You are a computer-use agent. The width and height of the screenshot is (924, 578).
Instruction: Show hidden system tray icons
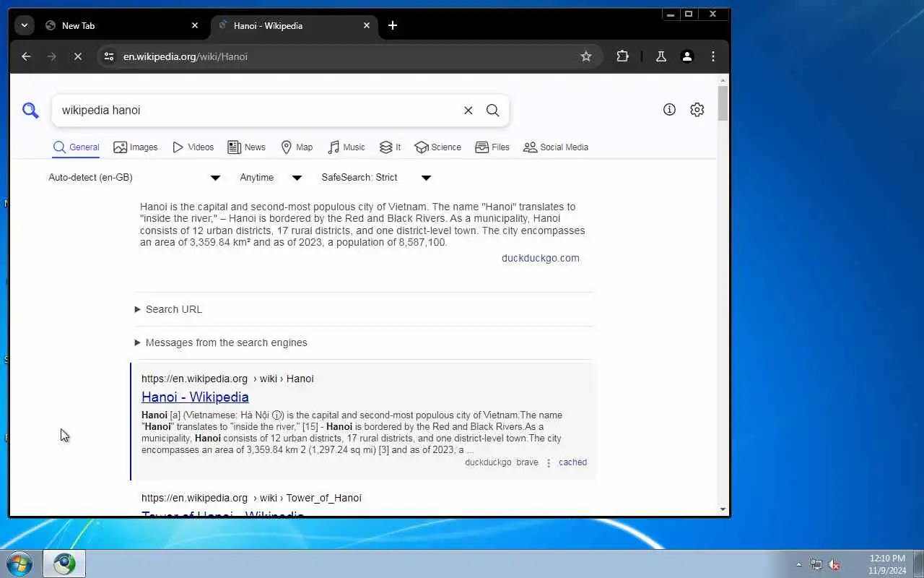pos(798,565)
